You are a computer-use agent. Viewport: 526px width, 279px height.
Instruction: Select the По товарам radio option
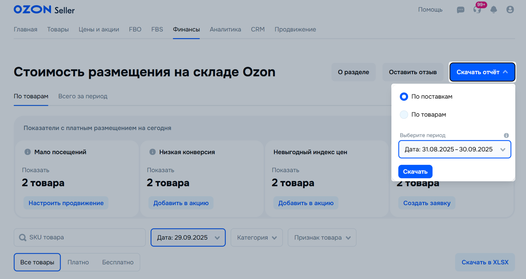404,115
